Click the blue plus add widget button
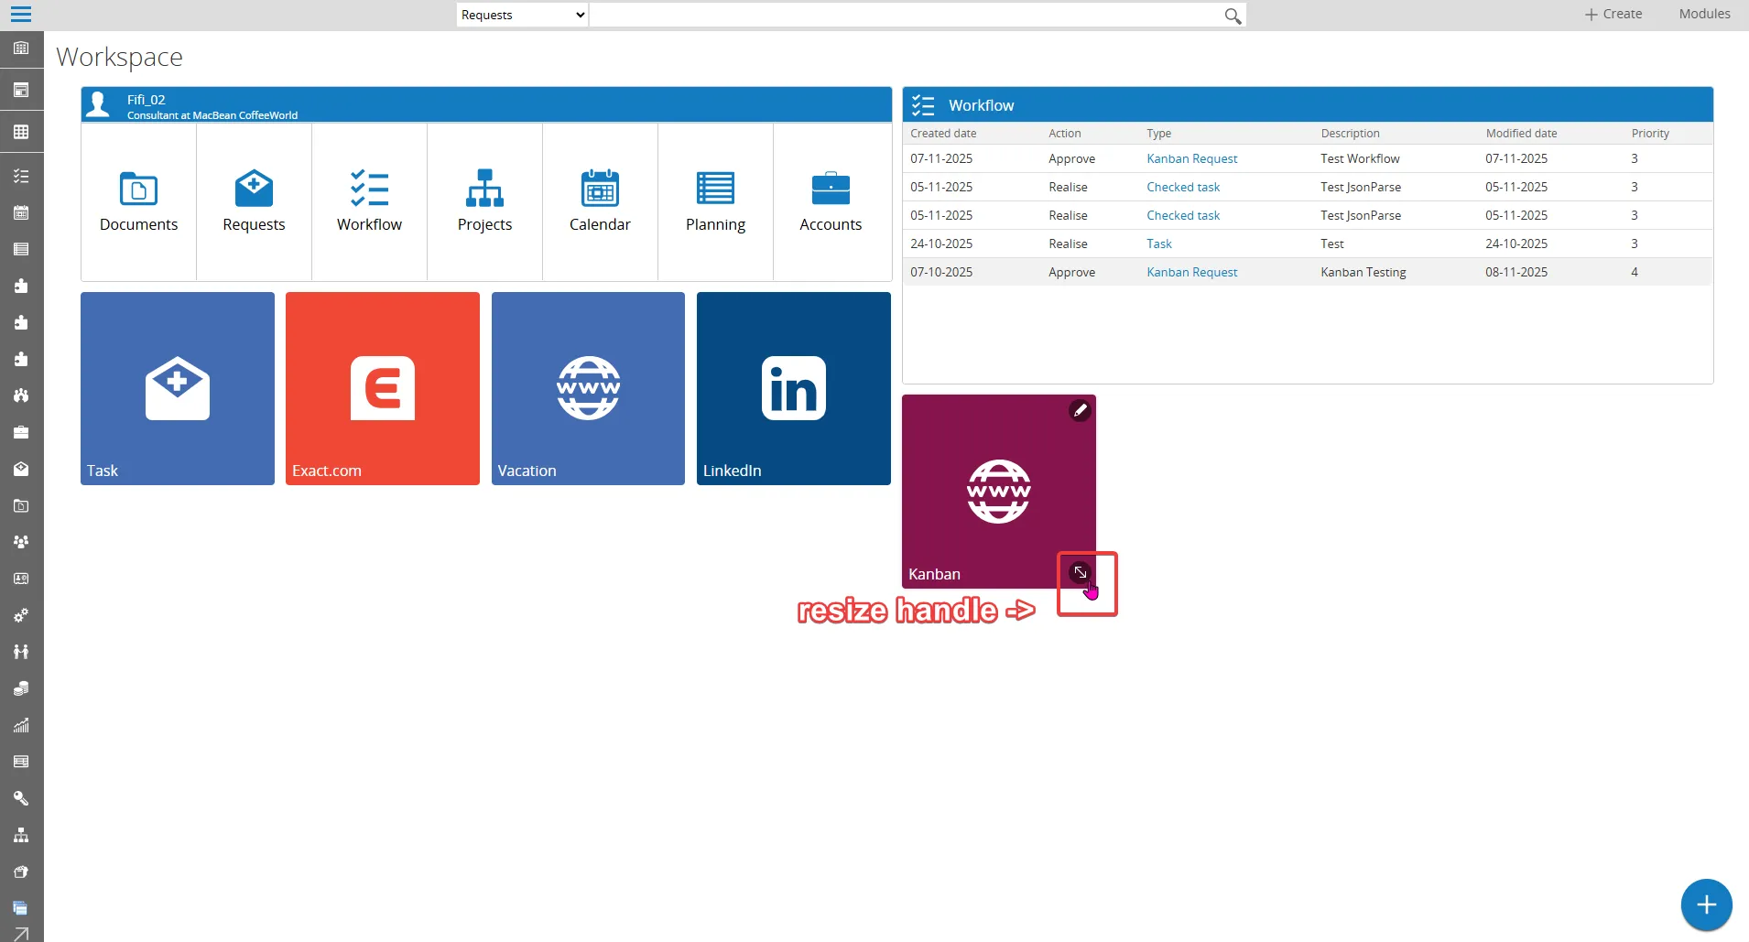Image resolution: width=1749 pixels, height=942 pixels. tap(1705, 904)
